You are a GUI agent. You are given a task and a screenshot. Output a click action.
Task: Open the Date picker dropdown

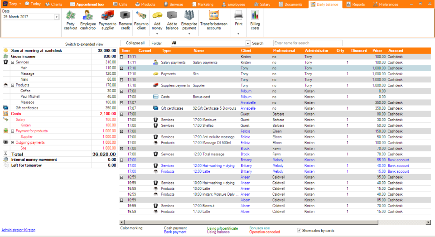pyautogui.click(x=56, y=17)
